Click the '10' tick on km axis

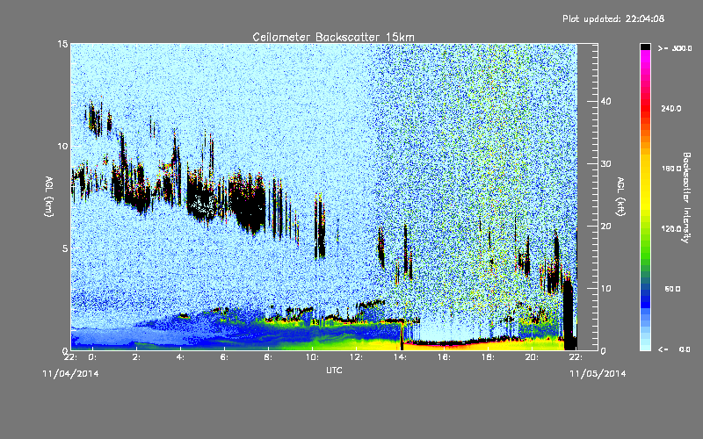(x=62, y=146)
